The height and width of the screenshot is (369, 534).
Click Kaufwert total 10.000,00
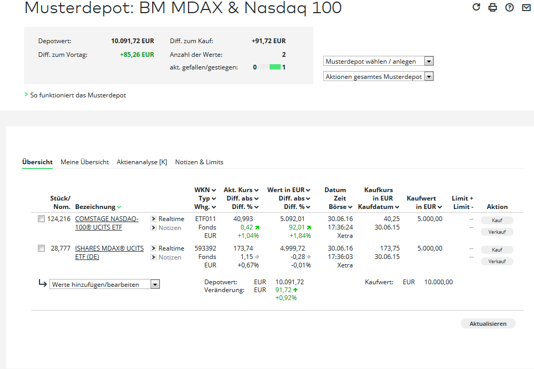438,282
